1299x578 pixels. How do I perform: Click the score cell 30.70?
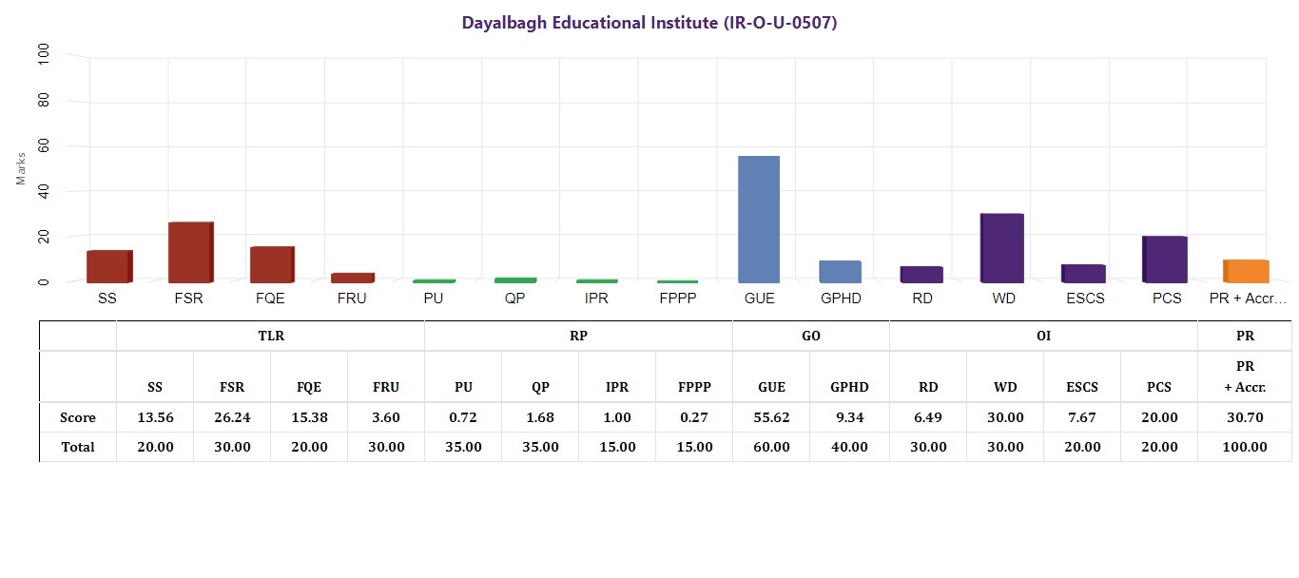(x=1245, y=417)
